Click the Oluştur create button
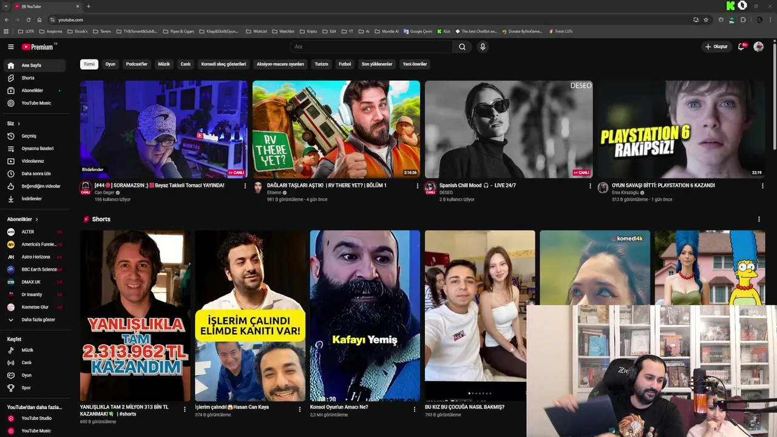The image size is (777, 437). pyautogui.click(x=716, y=47)
